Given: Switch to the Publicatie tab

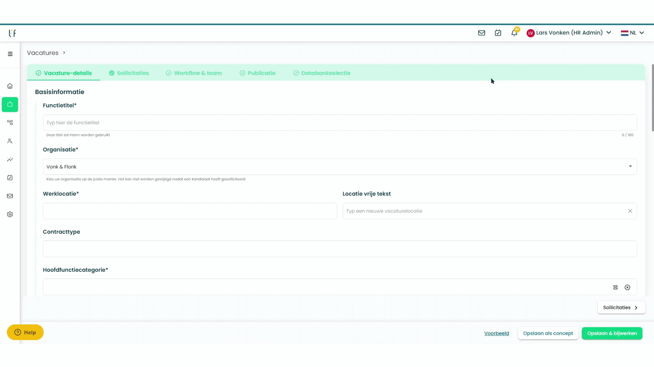Looking at the screenshot, I should pyautogui.click(x=258, y=73).
